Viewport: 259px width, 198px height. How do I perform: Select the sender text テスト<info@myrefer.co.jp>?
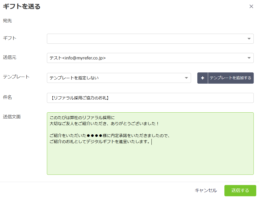(78, 58)
